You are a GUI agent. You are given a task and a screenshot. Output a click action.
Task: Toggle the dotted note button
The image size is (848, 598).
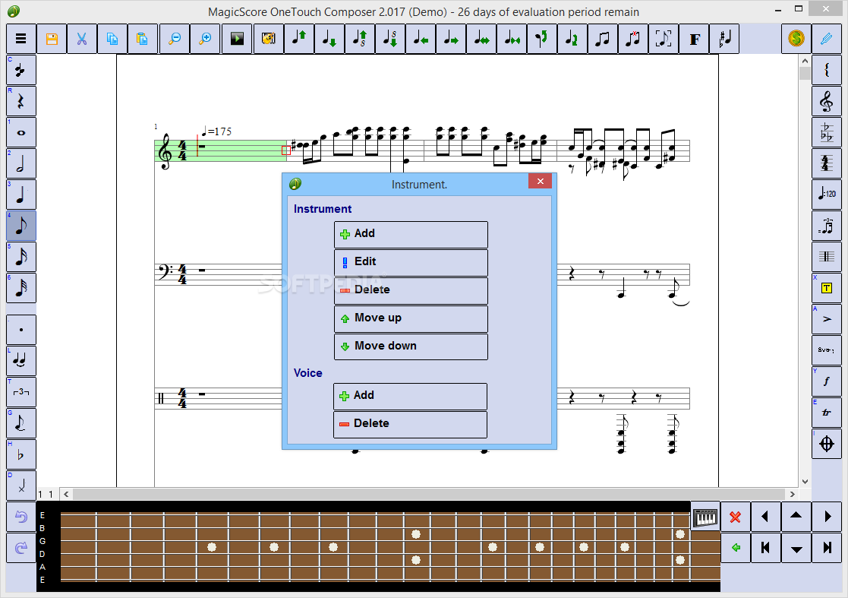(21, 330)
